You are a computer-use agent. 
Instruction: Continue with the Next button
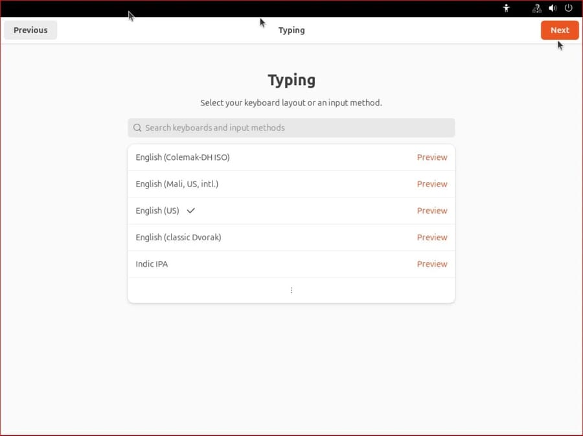(560, 30)
